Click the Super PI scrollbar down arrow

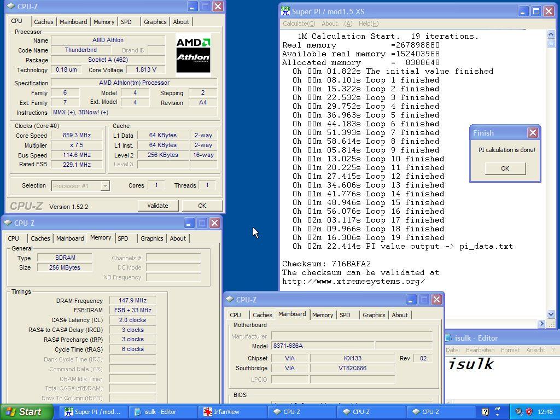tap(551, 314)
